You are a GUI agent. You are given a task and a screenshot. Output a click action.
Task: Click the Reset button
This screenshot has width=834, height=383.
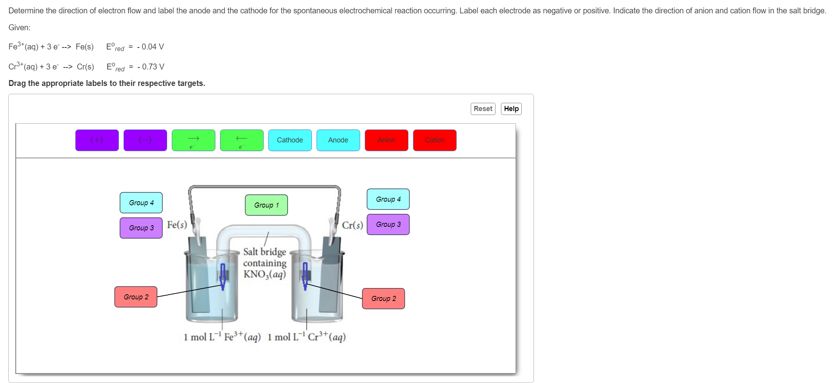pyautogui.click(x=483, y=109)
